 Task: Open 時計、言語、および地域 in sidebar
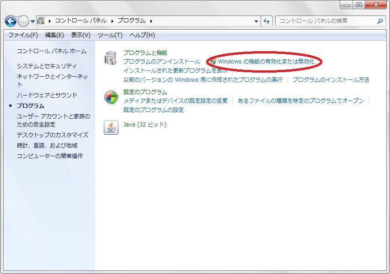pyautogui.click(x=47, y=145)
